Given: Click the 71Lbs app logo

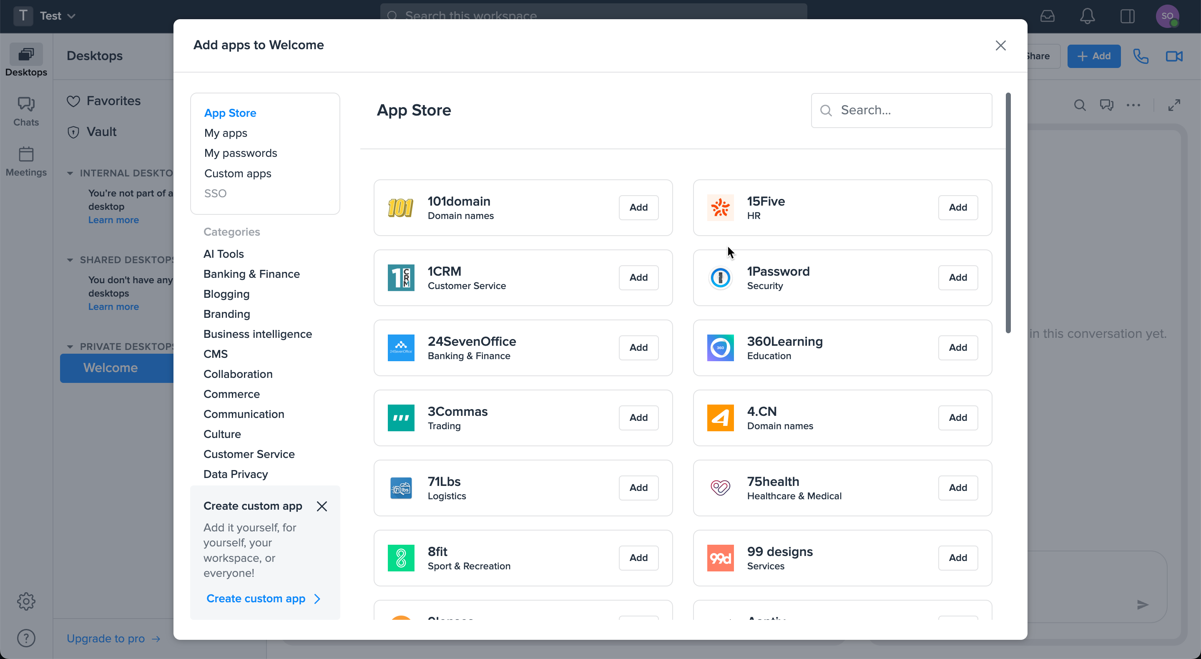Looking at the screenshot, I should pos(400,488).
